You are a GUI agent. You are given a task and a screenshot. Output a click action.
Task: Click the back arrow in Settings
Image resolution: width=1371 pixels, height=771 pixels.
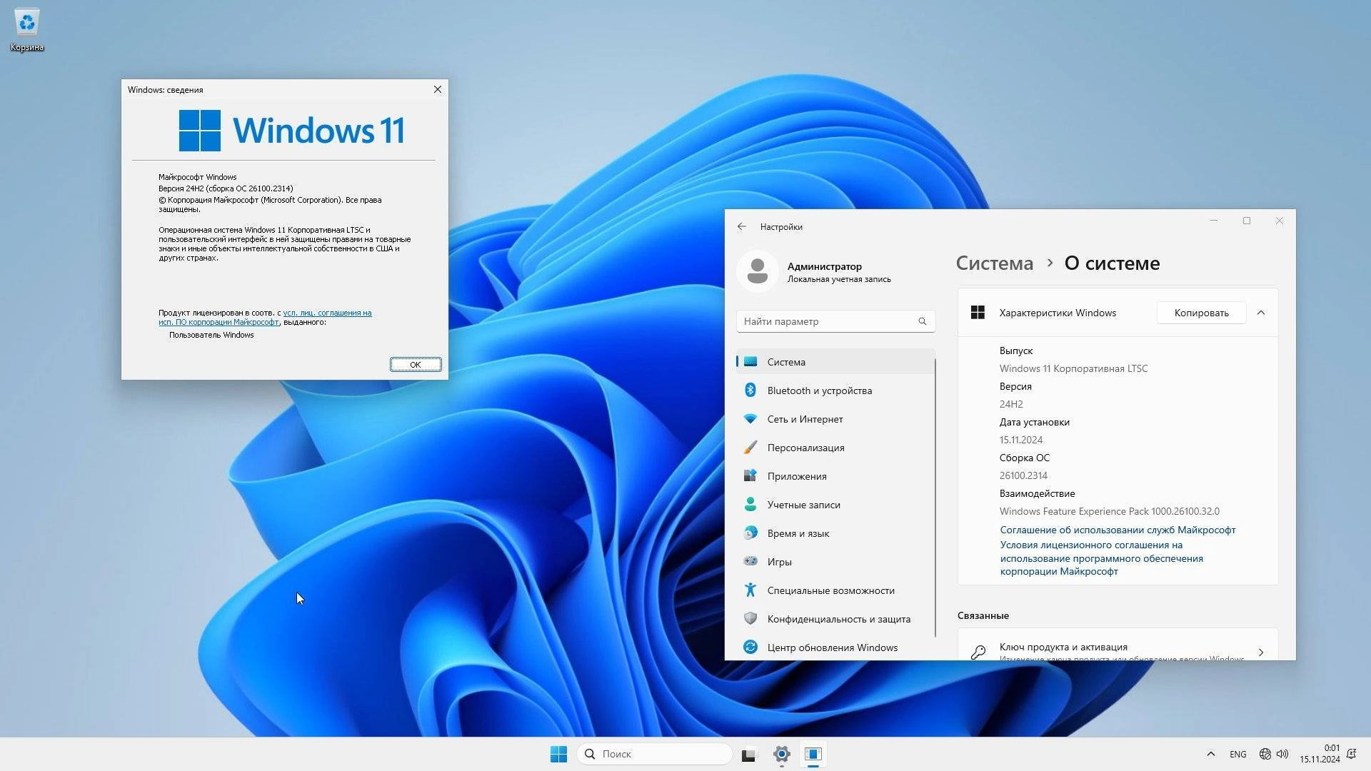pos(741,226)
